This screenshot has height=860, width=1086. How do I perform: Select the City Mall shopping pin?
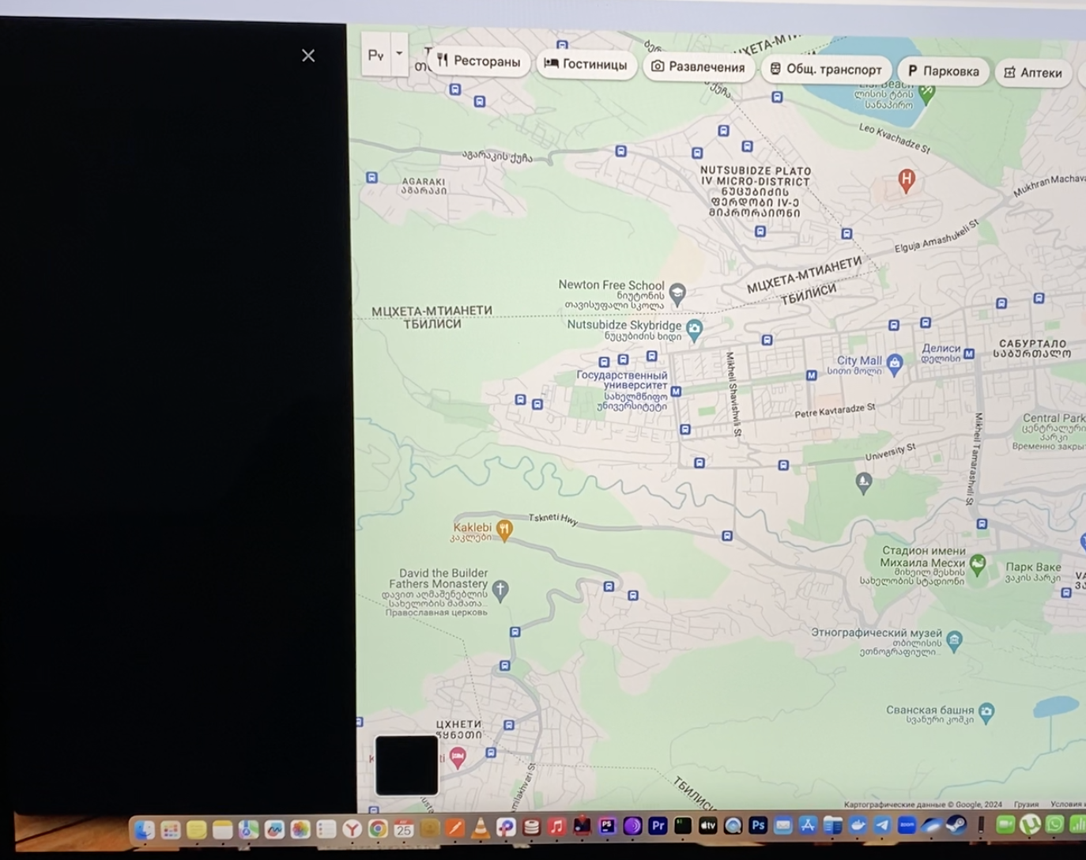click(x=895, y=364)
